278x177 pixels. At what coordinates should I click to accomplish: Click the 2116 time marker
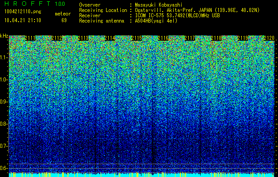coord(163,38)
